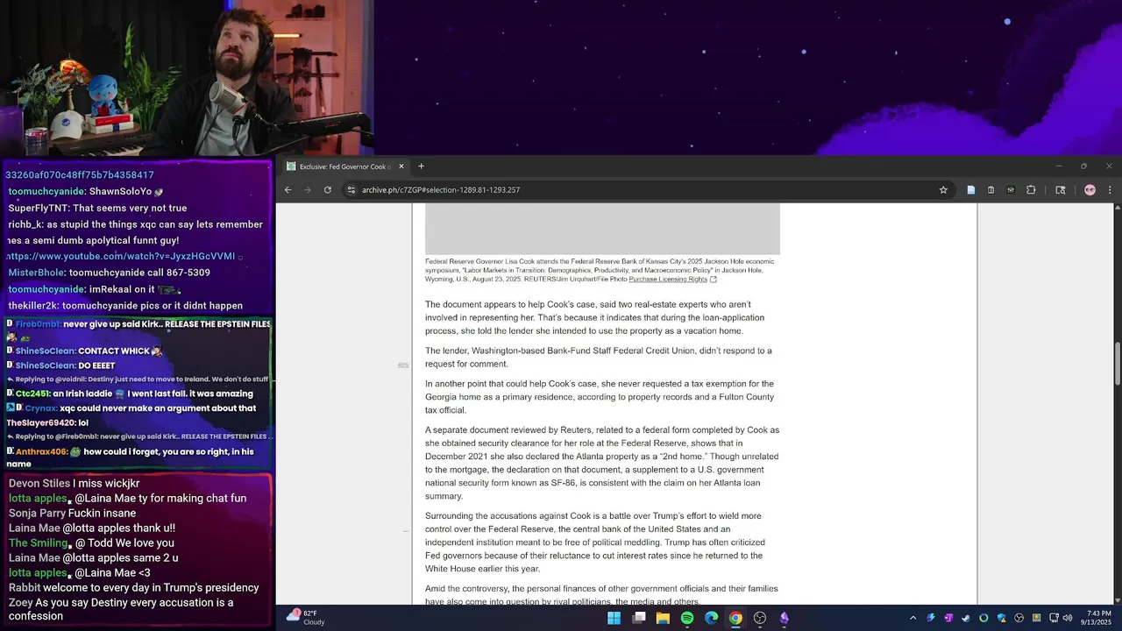
Task: Open the Windows Start menu
Action: coord(614,618)
